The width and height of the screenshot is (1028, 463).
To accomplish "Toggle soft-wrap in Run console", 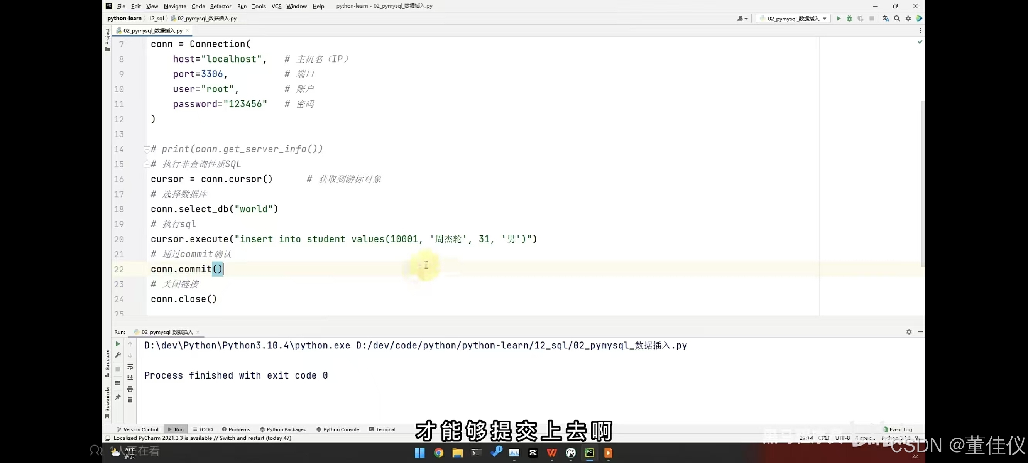I will point(130,367).
